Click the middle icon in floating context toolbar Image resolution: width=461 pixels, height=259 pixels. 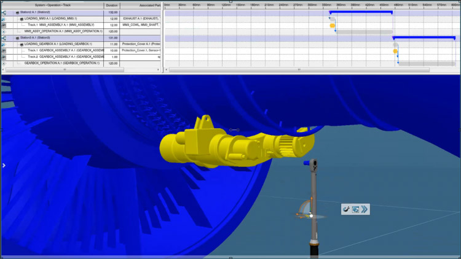(355, 209)
